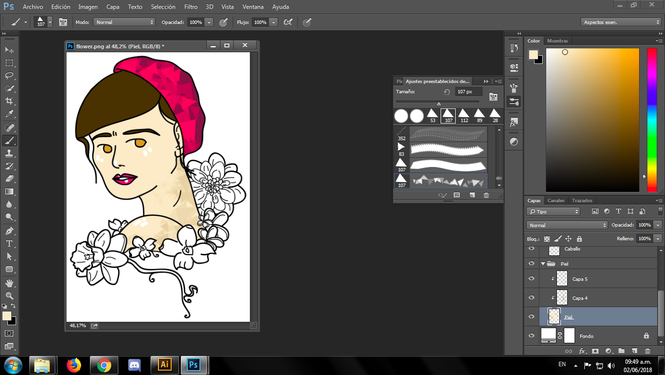Open the layer blend mode Normal dropdown
665x375 pixels.
[x=567, y=225]
